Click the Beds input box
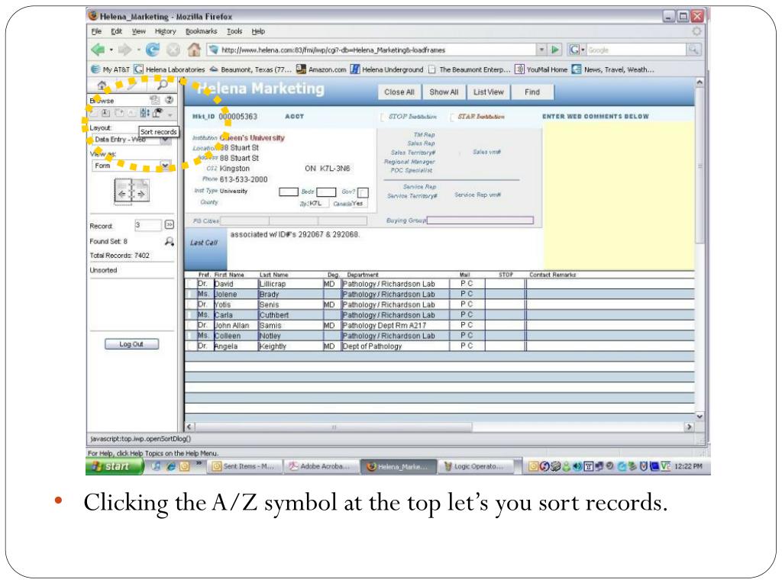The image size is (782, 586). click(x=326, y=192)
